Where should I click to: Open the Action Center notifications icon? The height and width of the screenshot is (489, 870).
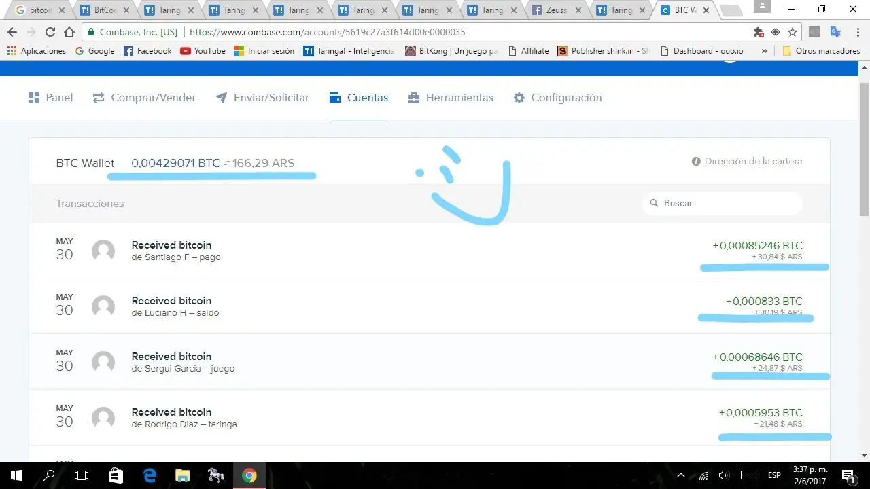coord(848,475)
